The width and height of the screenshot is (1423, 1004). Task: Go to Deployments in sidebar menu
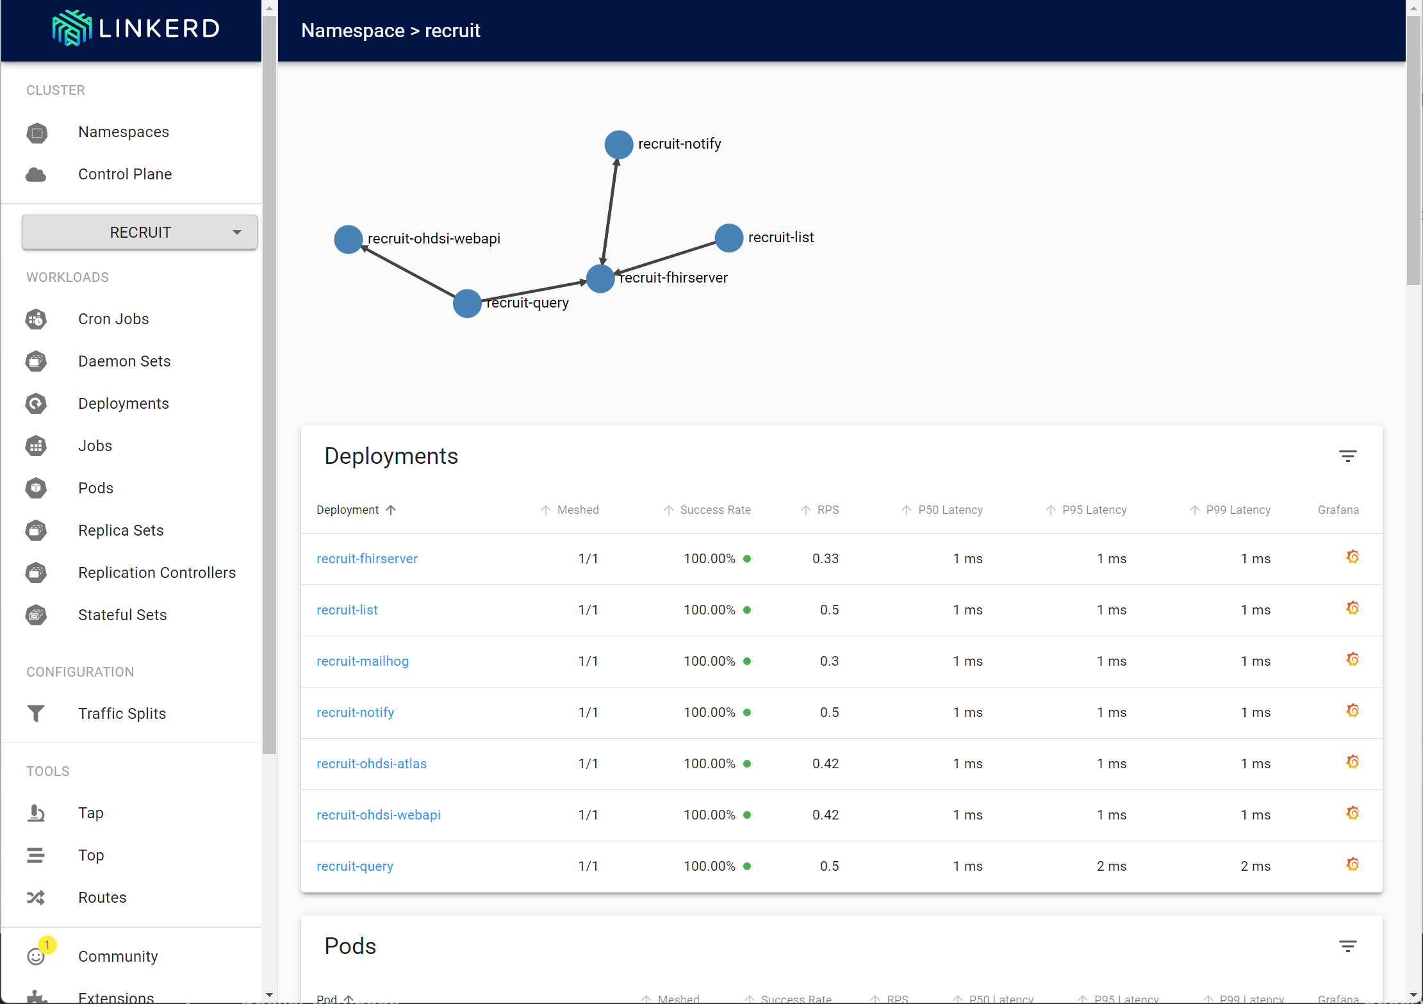124,404
